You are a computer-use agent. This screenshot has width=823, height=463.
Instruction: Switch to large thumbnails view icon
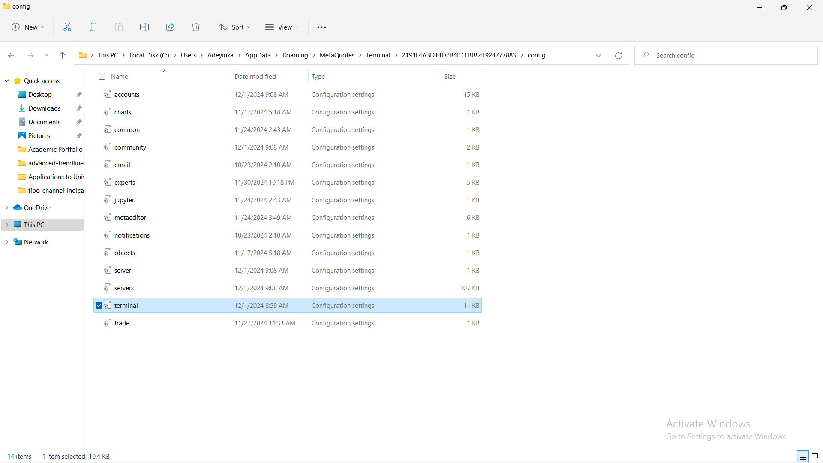click(x=815, y=456)
